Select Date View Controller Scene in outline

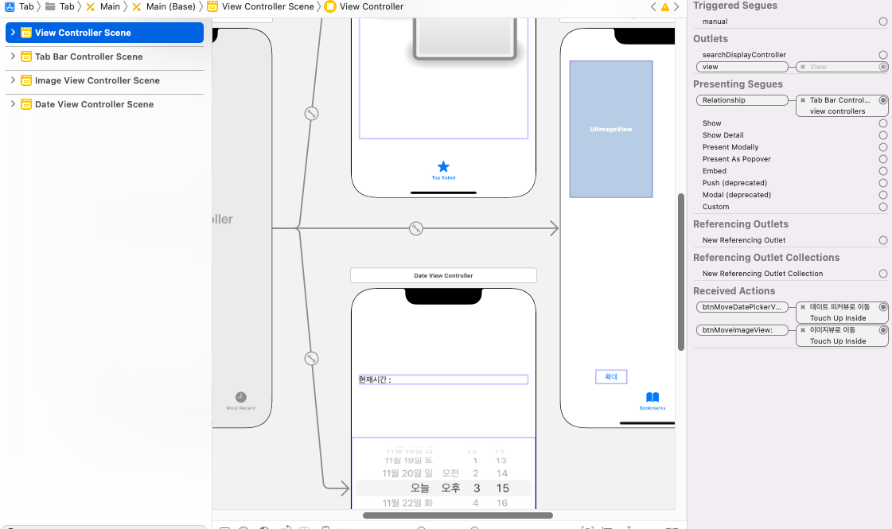click(x=95, y=104)
